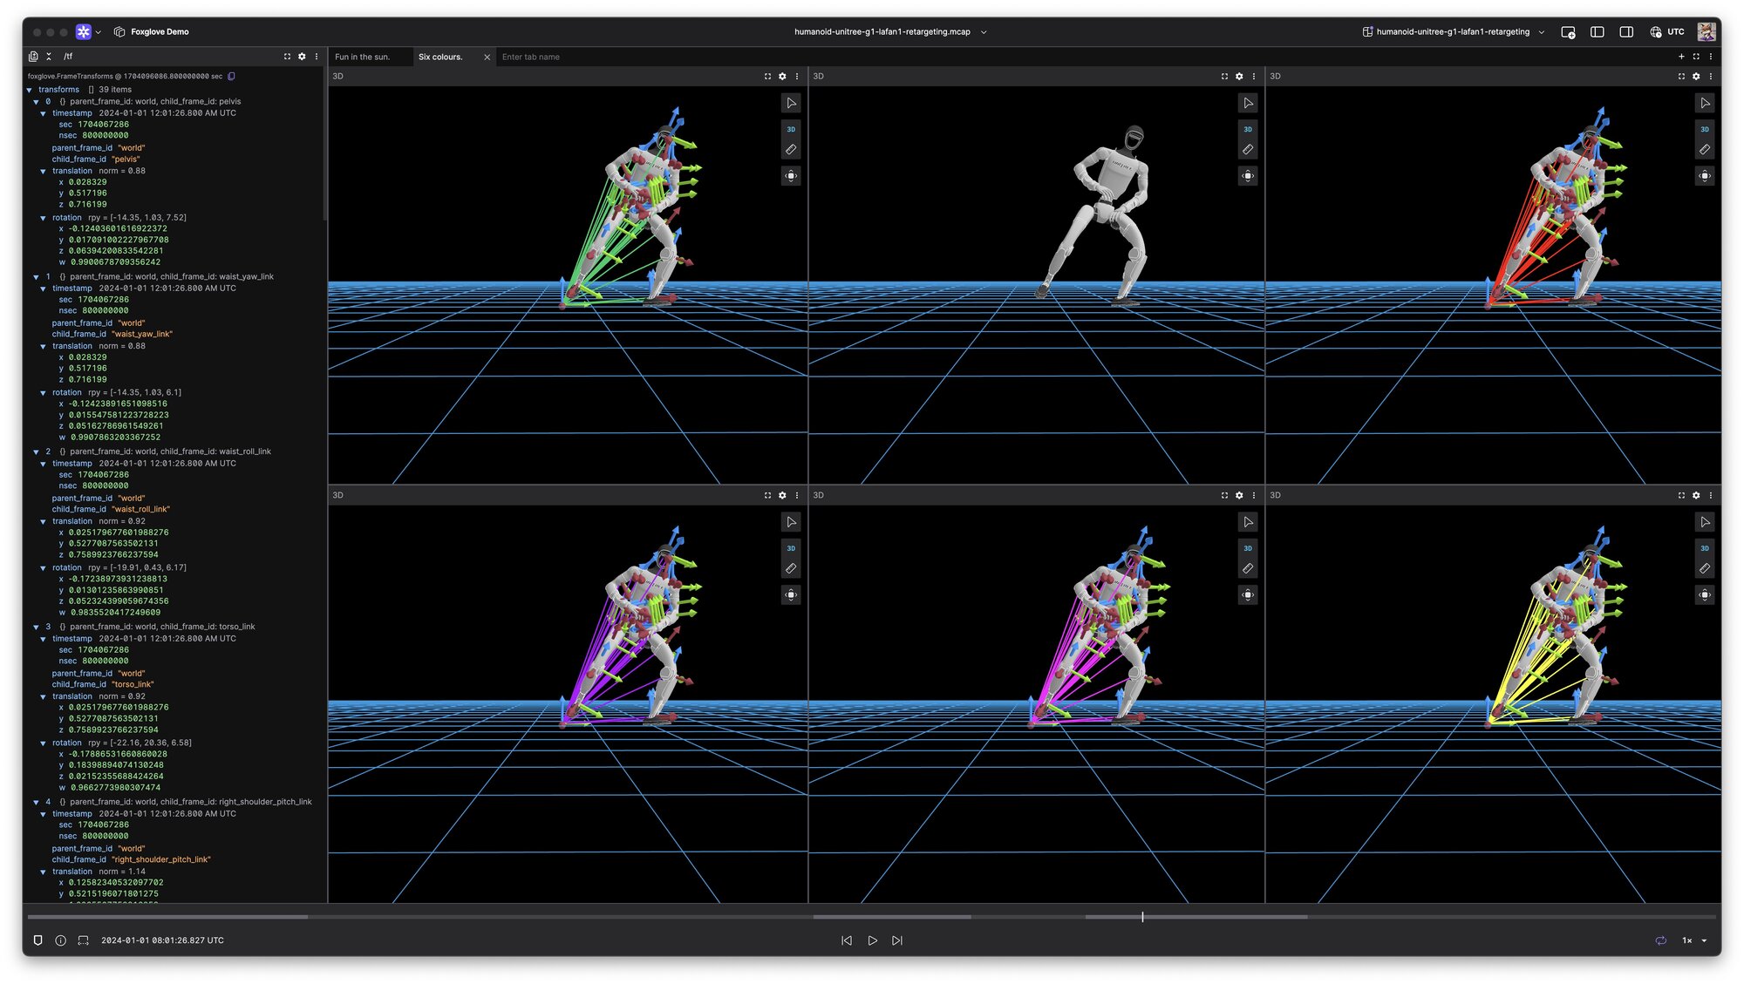Image resolution: width=1744 pixels, height=984 pixels.
Task: Copy the foxglove.FrameTransforms message
Action: (x=231, y=77)
